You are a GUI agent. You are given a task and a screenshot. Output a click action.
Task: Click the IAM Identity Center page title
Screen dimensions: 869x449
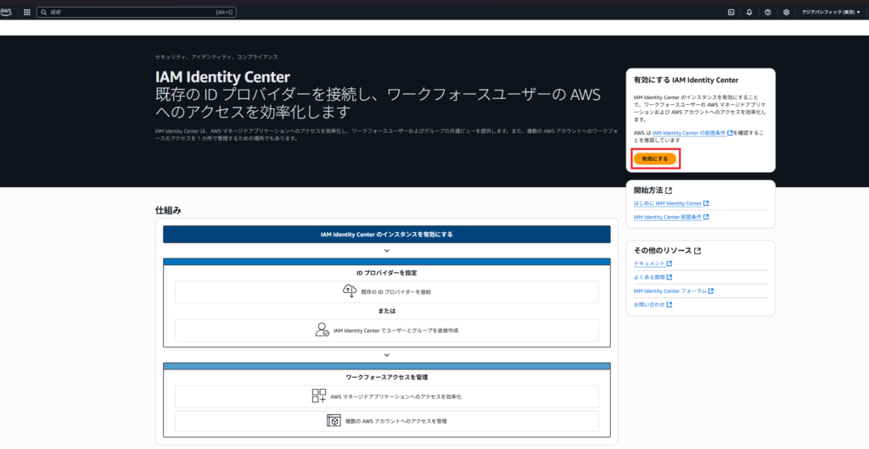click(222, 77)
